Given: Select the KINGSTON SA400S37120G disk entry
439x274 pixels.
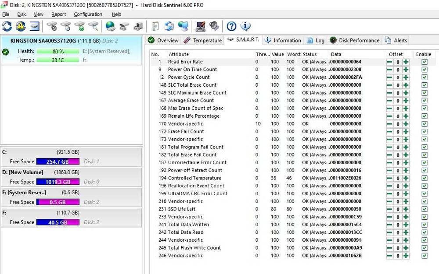Looking at the screenshot, I should tap(72, 50).
